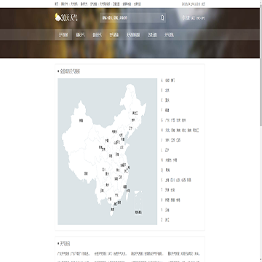Click 河北 in the H index row
The height and width of the screenshot is (262, 262).
(167, 130)
